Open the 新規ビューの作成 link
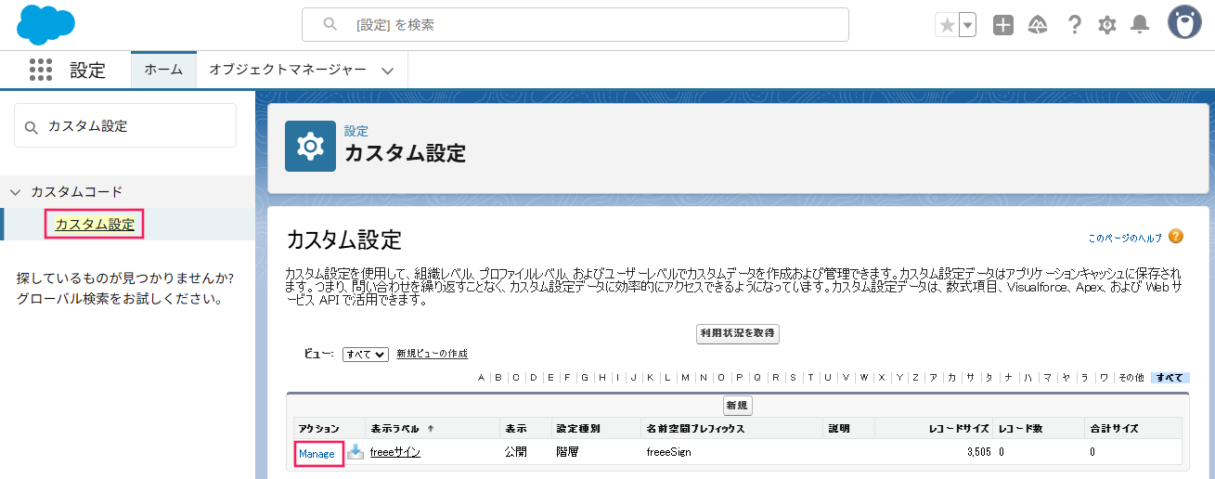The image size is (1215, 479). 432,354
